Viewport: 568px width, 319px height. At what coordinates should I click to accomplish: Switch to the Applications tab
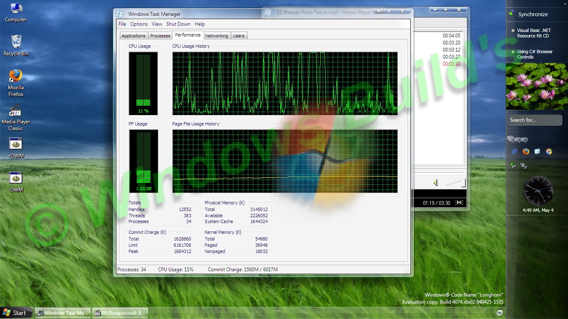point(133,36)
